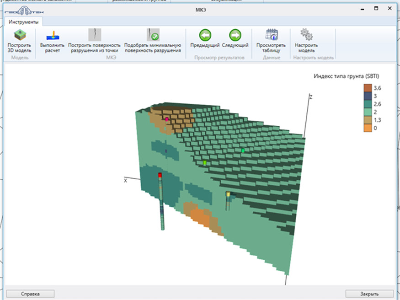Select Подобрать минимальную поверхность разрушения icon
Screen dimensions: 400x300
(x=153, y=35)
